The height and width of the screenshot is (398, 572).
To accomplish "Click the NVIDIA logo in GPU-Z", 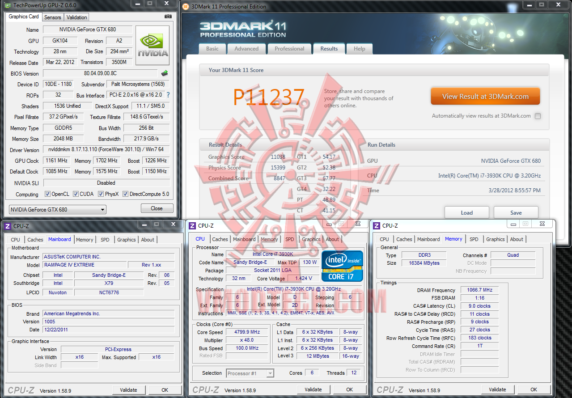I will click(153, 45).
